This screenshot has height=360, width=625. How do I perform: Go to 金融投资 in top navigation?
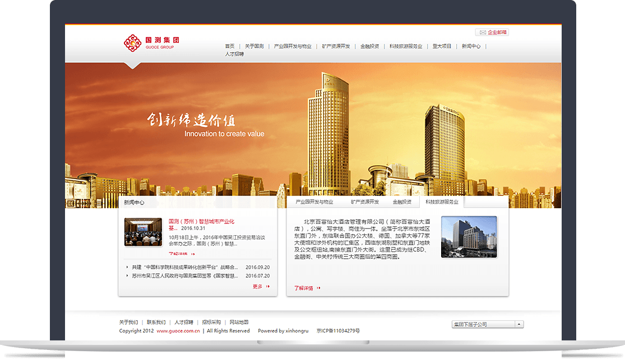pos(369,46)
